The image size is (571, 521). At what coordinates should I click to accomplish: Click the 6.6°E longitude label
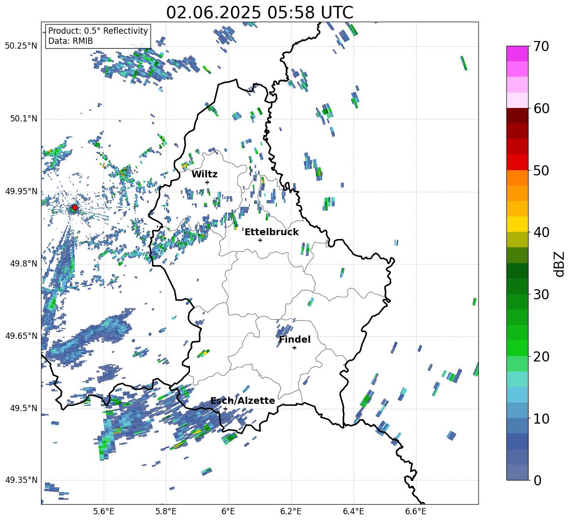(x=416, y=511)
